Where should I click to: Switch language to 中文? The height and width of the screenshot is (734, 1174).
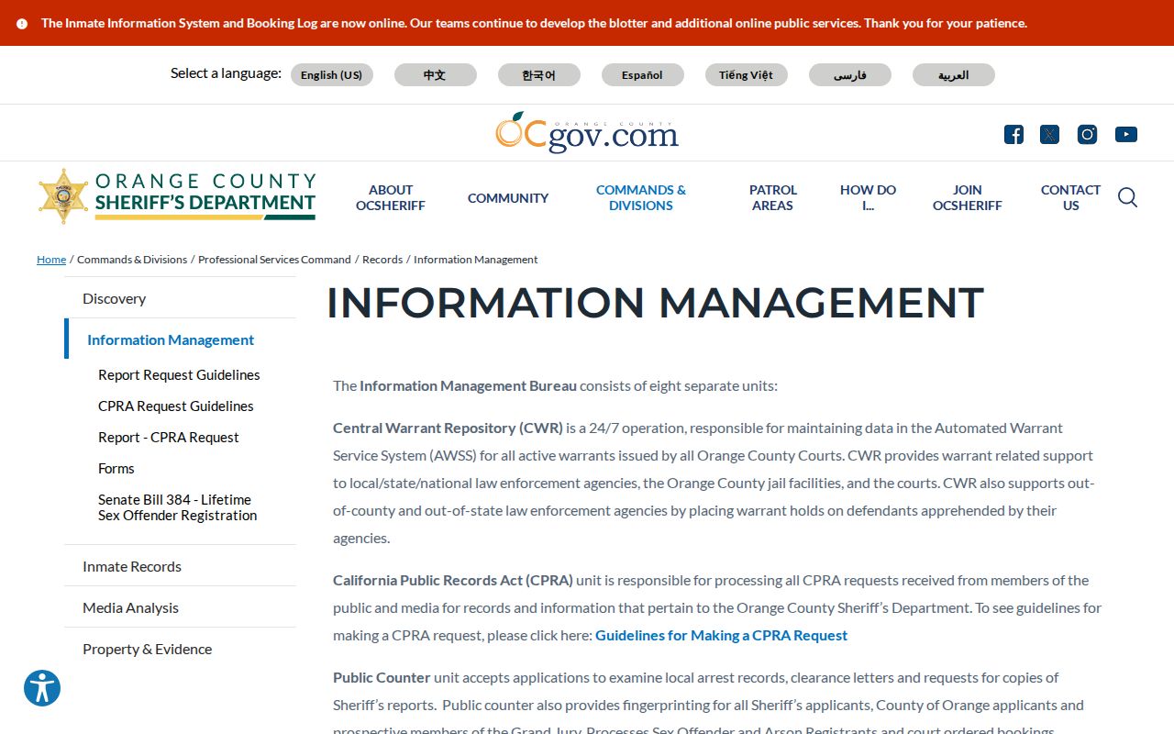click(436, 75)
